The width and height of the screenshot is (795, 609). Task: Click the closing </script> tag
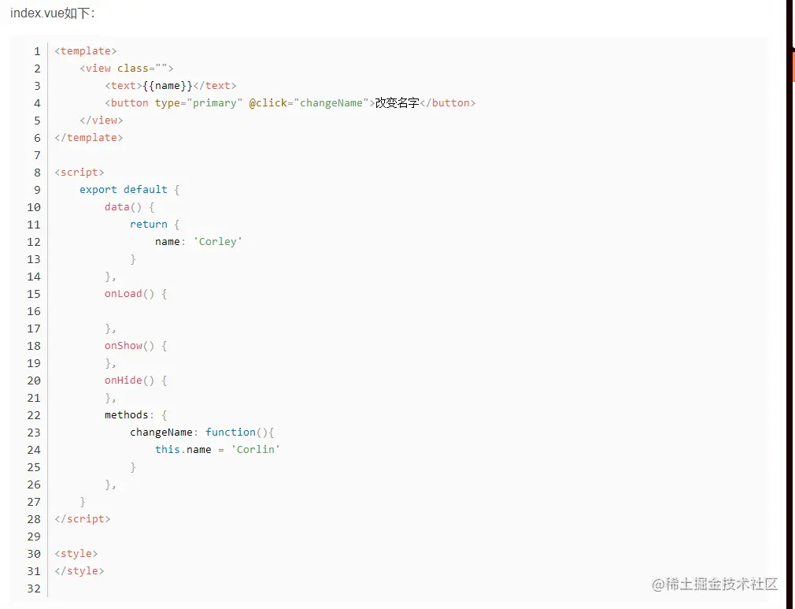83,519
